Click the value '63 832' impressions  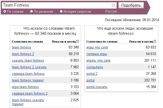coord(151,47)
